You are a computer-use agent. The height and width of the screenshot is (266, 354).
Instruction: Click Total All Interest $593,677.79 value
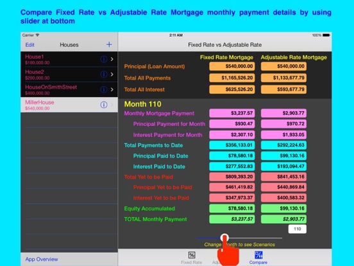(283, 89)
